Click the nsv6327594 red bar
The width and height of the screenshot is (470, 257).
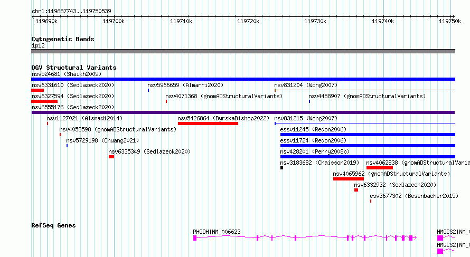click(x=44, y=101)
